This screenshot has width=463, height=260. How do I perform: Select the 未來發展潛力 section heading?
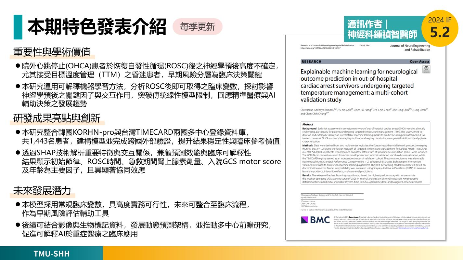(x=42, y=191)
